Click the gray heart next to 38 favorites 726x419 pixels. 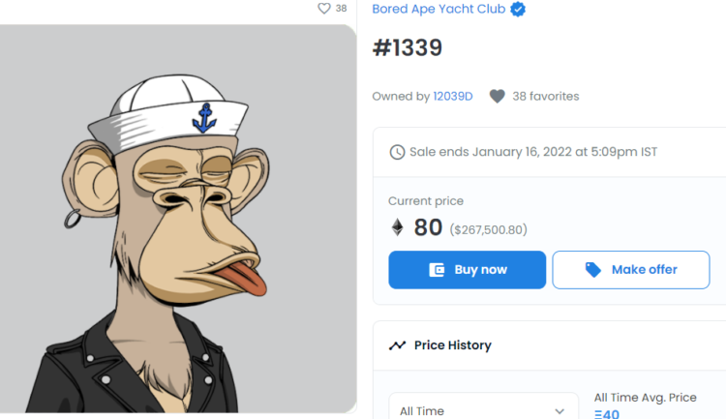[x=498, y=96]
